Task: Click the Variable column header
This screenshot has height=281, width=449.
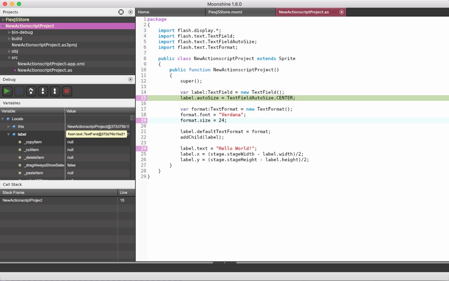Action: coord(32,111)
